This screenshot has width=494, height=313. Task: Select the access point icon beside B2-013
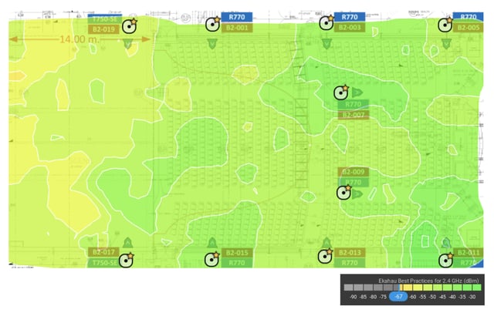(x=325, y=257)
